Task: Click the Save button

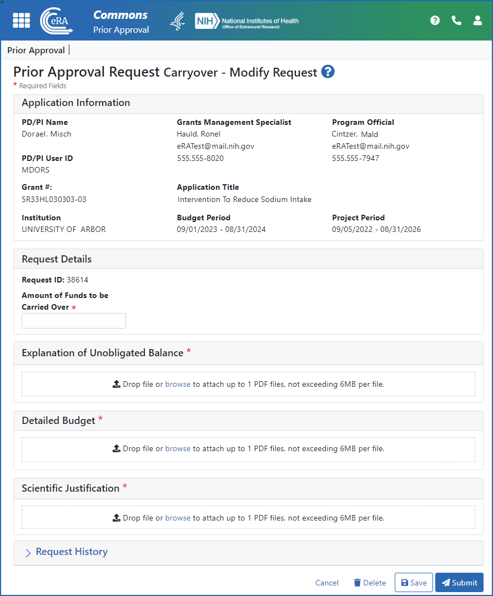Action: point(414,583)
